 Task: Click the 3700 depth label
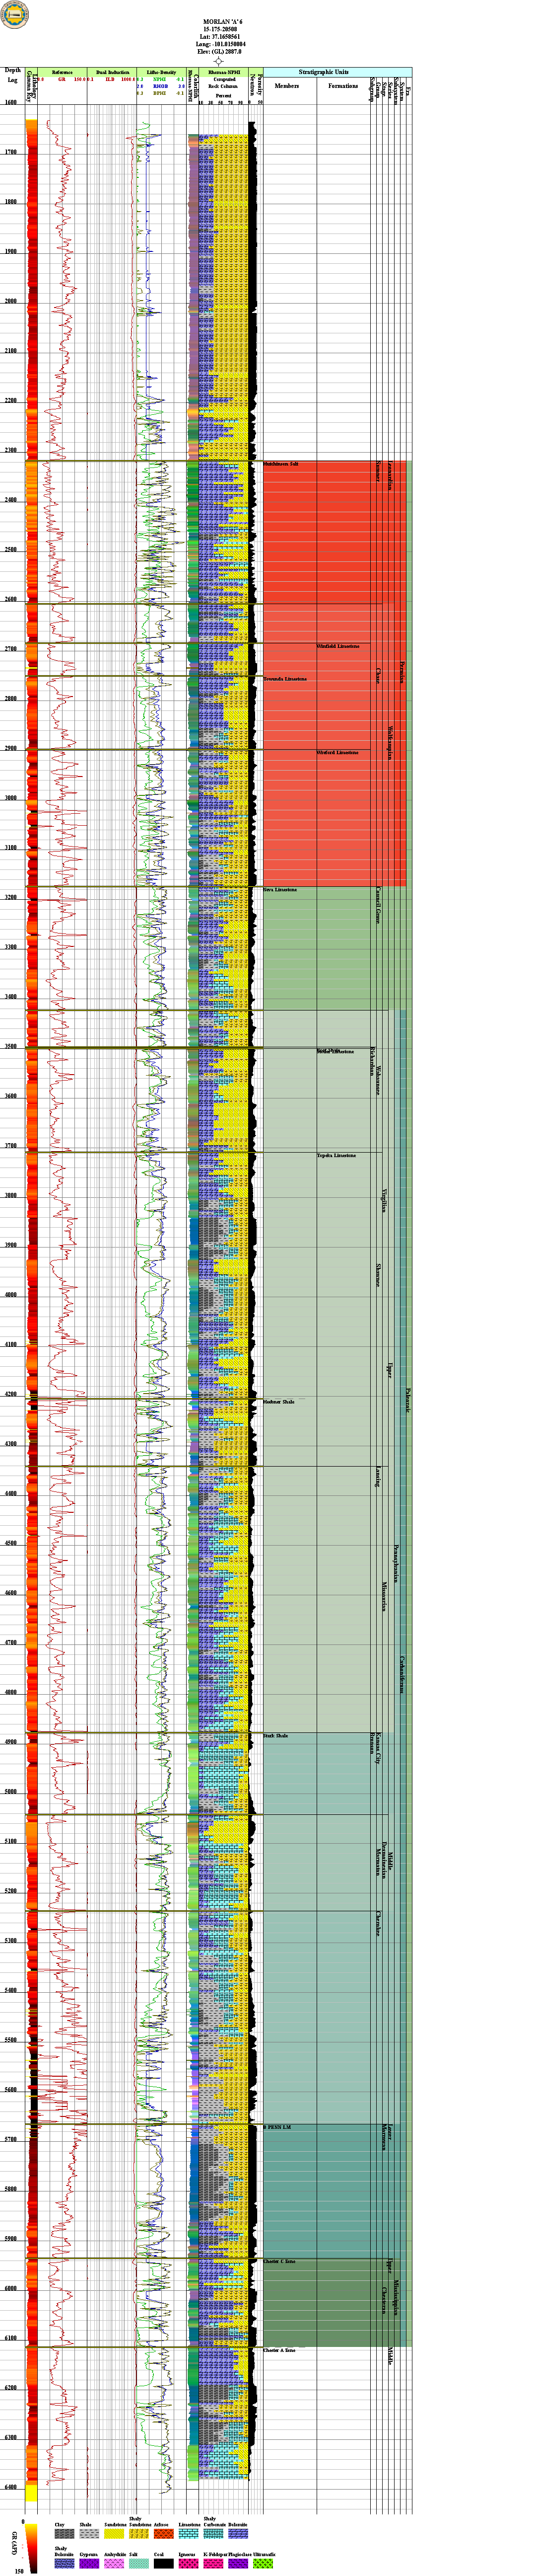(x=11, y=1146)
